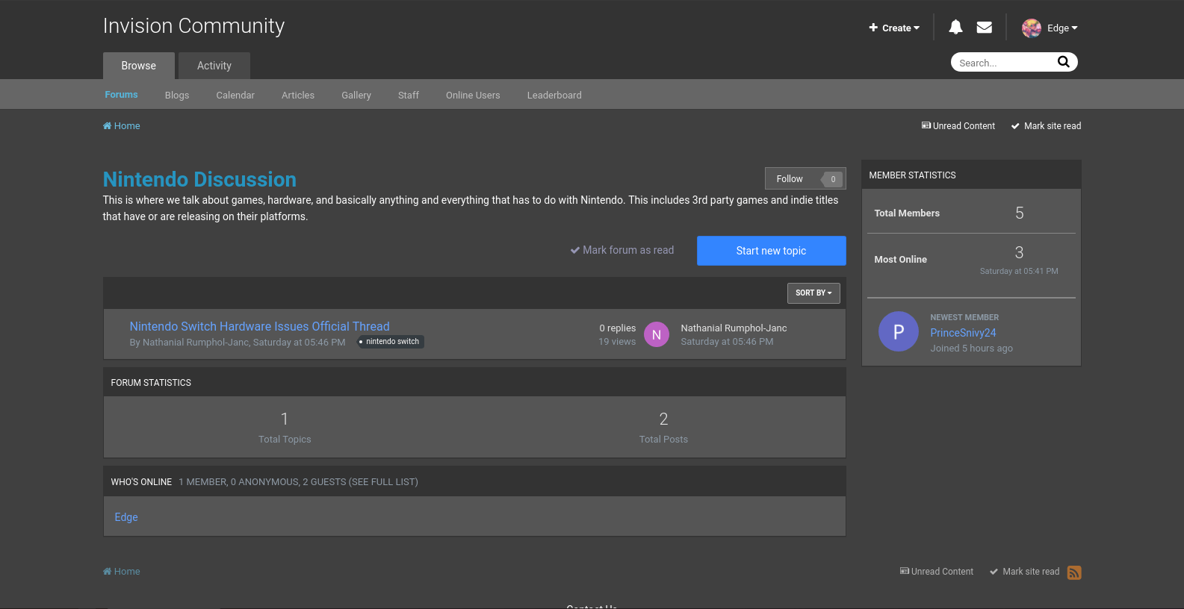Click the Start new topic button
1184x609 pixels.
point(771,251)
